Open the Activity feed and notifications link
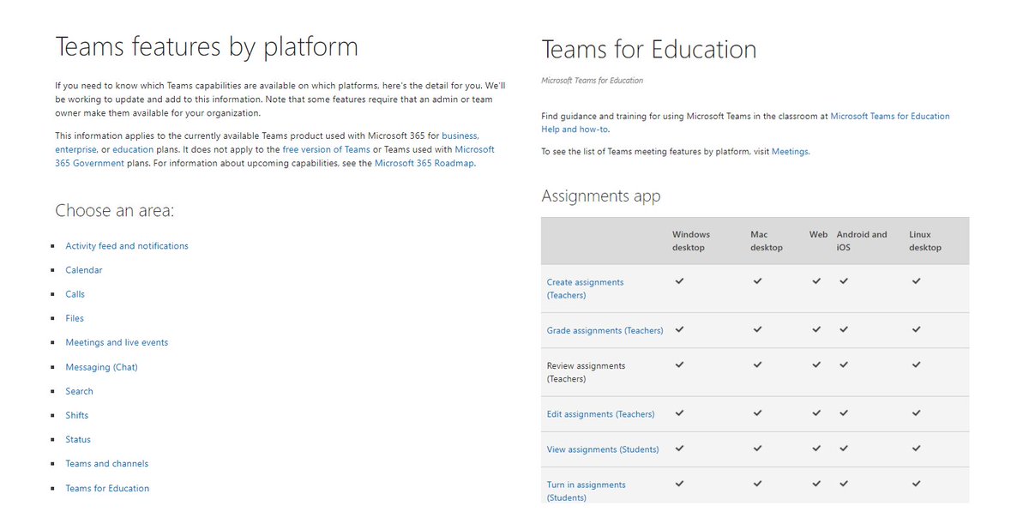 click(x=127, y=246)
